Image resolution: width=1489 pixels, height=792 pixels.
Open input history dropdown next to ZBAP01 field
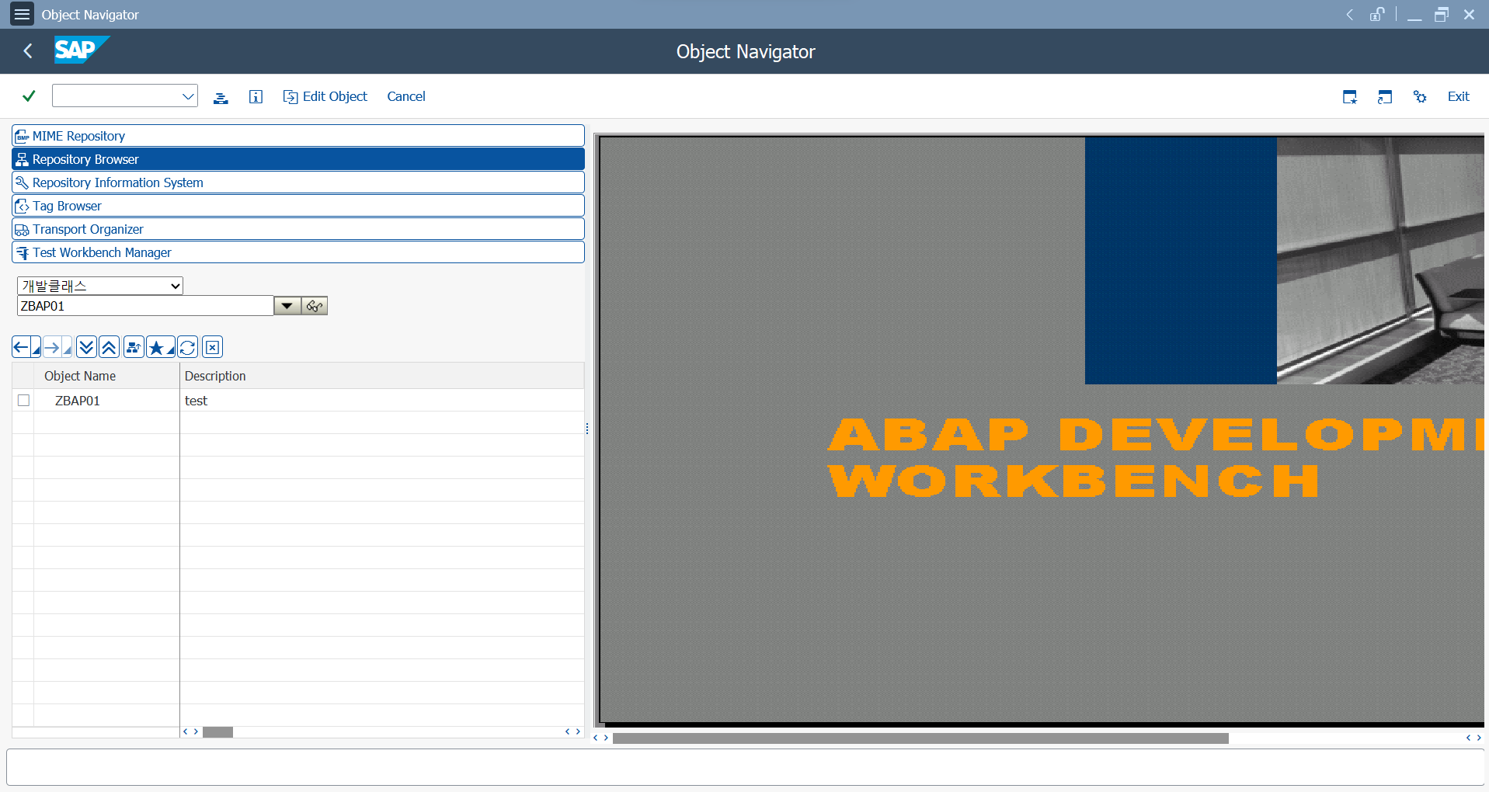pos(287,306)
